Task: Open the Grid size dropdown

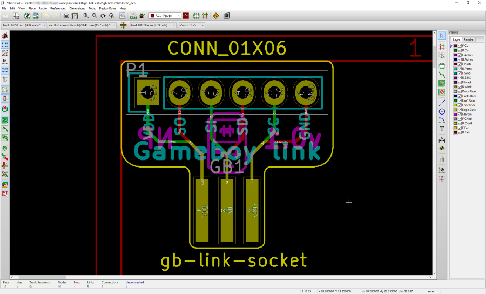Action: click(153, 25)
